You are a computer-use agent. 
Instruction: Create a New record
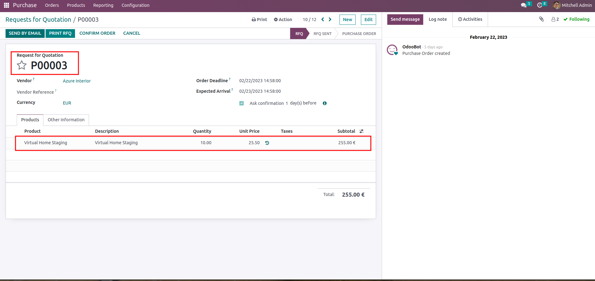348,20
